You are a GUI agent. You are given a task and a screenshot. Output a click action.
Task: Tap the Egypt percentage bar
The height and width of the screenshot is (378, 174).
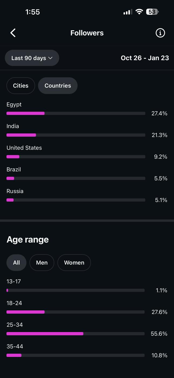(76, 113)
